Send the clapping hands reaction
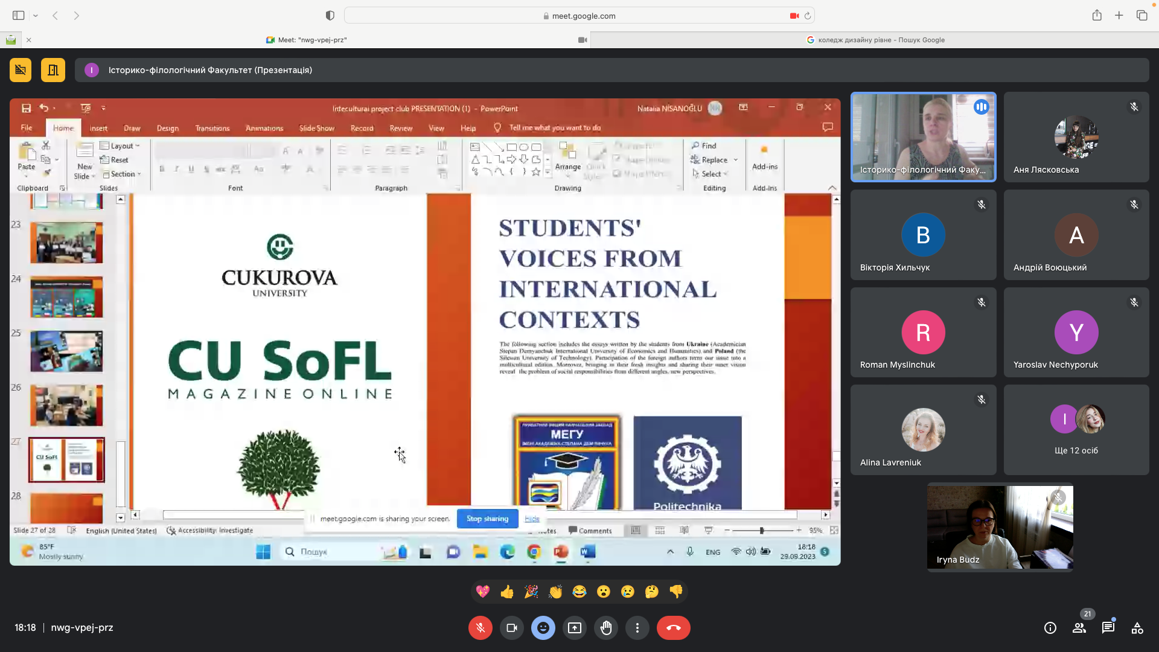The width and height of the screenshot is (1159, 652). (555, 592)
